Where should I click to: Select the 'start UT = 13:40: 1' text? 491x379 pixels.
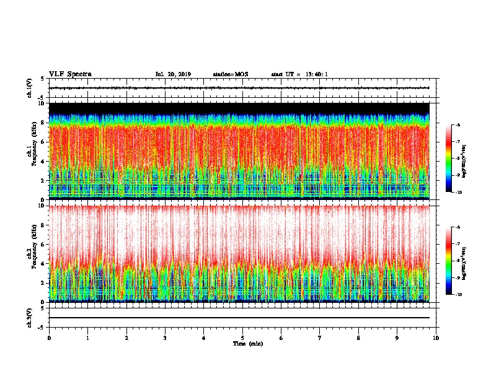pos(299,74)
